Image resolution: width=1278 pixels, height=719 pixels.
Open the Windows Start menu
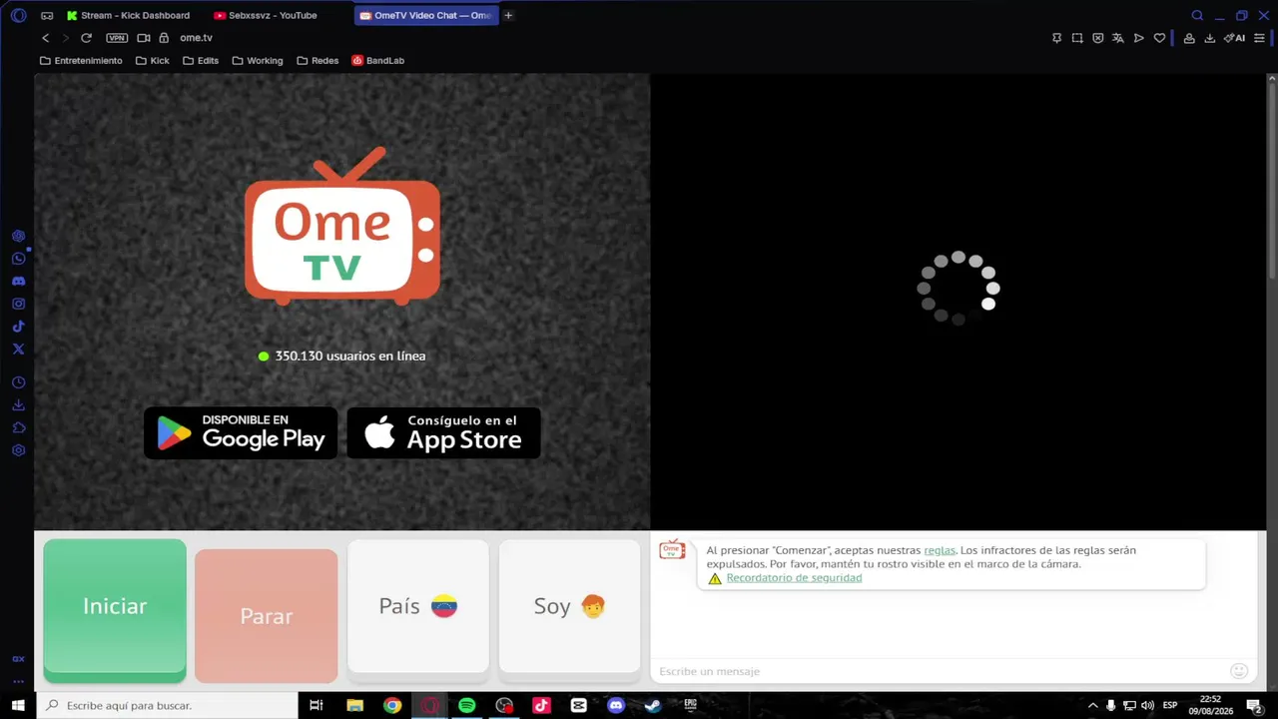click(x=18, y=705)
